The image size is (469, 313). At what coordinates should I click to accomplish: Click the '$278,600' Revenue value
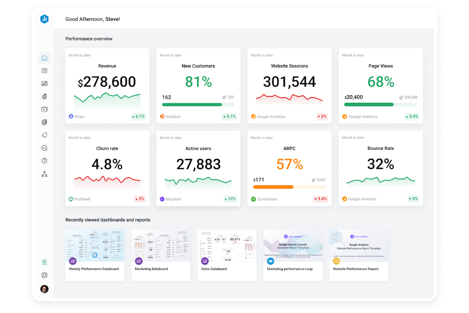[107, 82]
